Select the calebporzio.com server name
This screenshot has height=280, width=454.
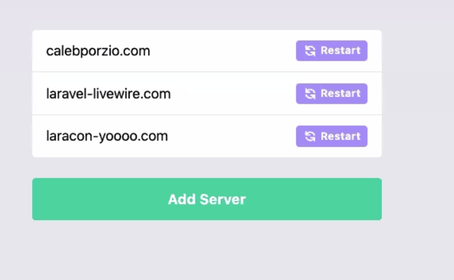click(x=98, y=51)
